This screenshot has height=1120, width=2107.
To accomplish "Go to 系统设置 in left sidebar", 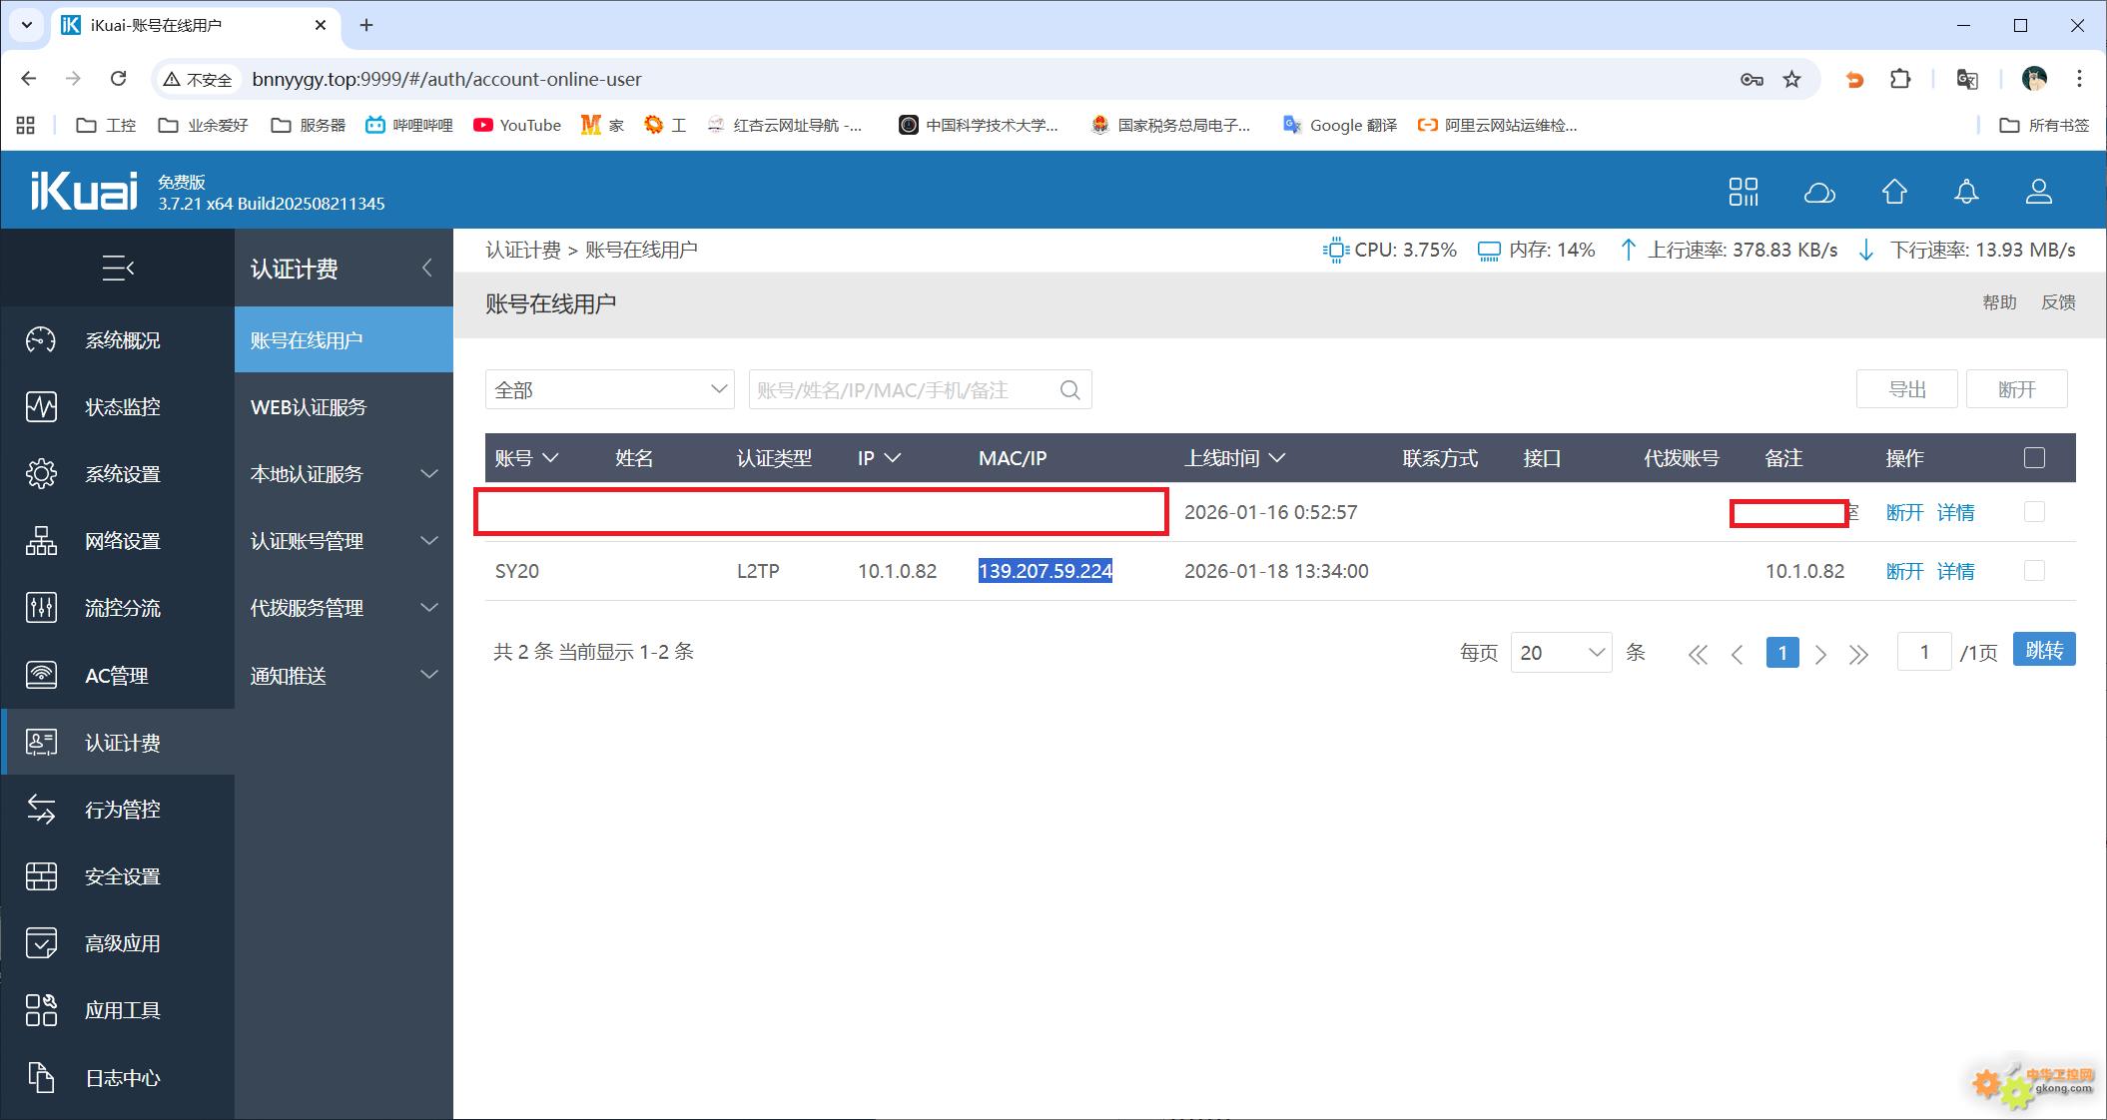I will point(122,474).
